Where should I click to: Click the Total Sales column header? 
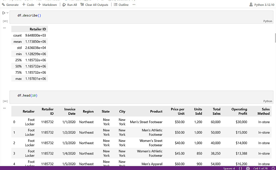216,111
